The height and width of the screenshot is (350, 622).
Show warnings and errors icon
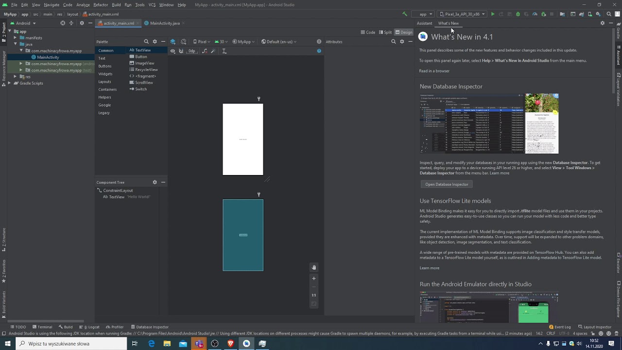pos(319,42)
